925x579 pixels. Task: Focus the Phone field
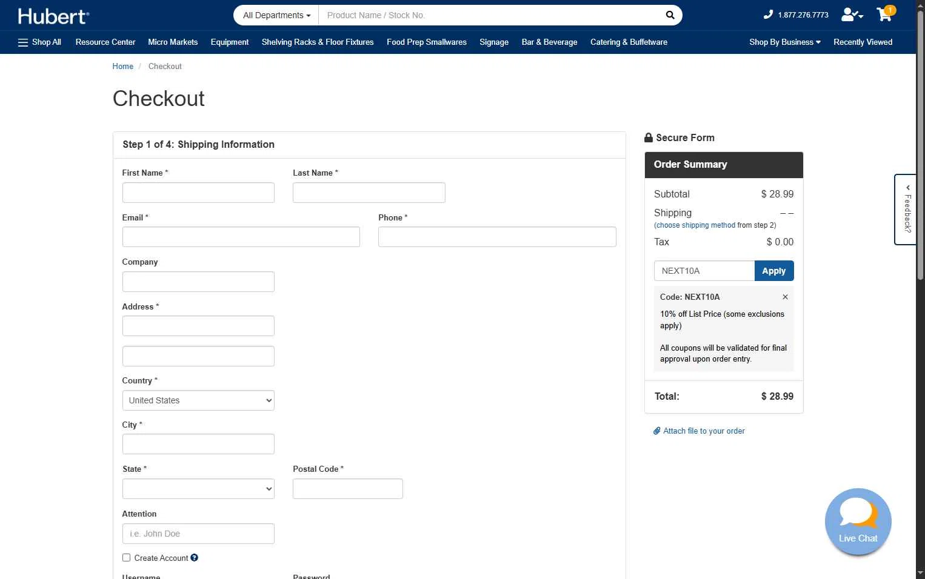[x=497, y=237]
